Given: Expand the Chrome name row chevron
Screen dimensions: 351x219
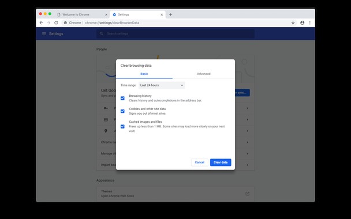Looking at the screenshot, I should (x=247, y=142).
